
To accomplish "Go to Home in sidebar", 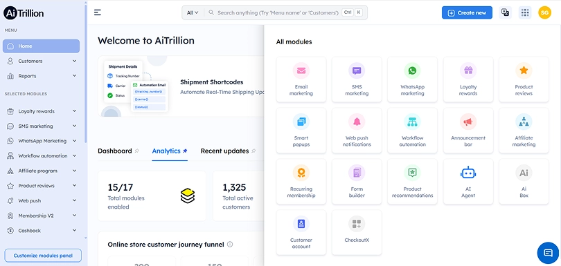I will 41,46.
